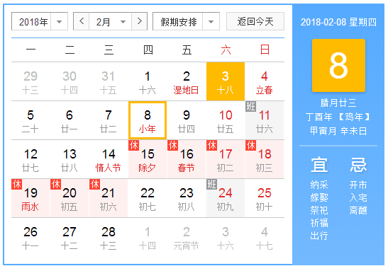Go to previous month arrow

click(82, 21)
